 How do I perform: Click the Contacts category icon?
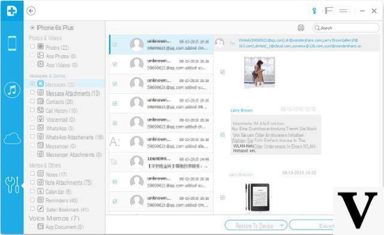(x=40, y=101)
